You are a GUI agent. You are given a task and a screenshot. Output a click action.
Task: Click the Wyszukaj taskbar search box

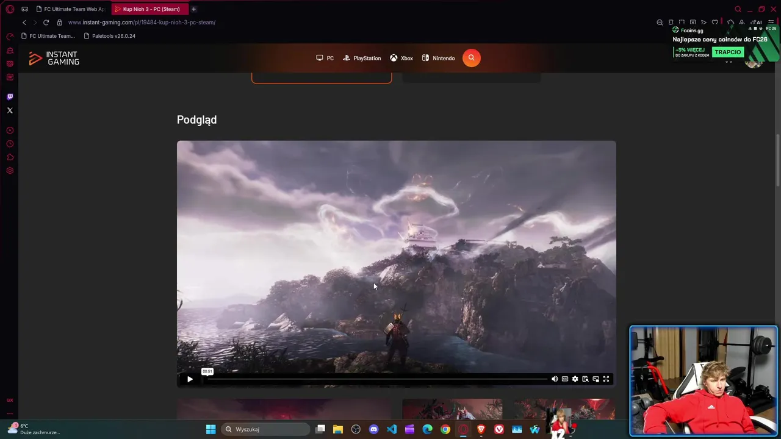pos(265,429)
